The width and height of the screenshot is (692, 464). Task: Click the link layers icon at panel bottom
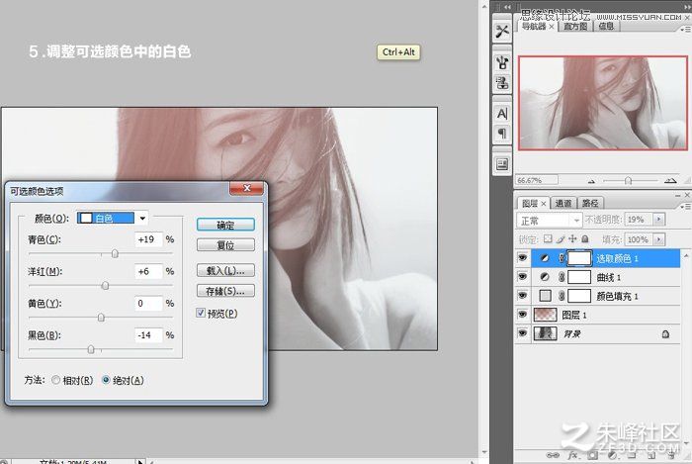tap(552, 455)
